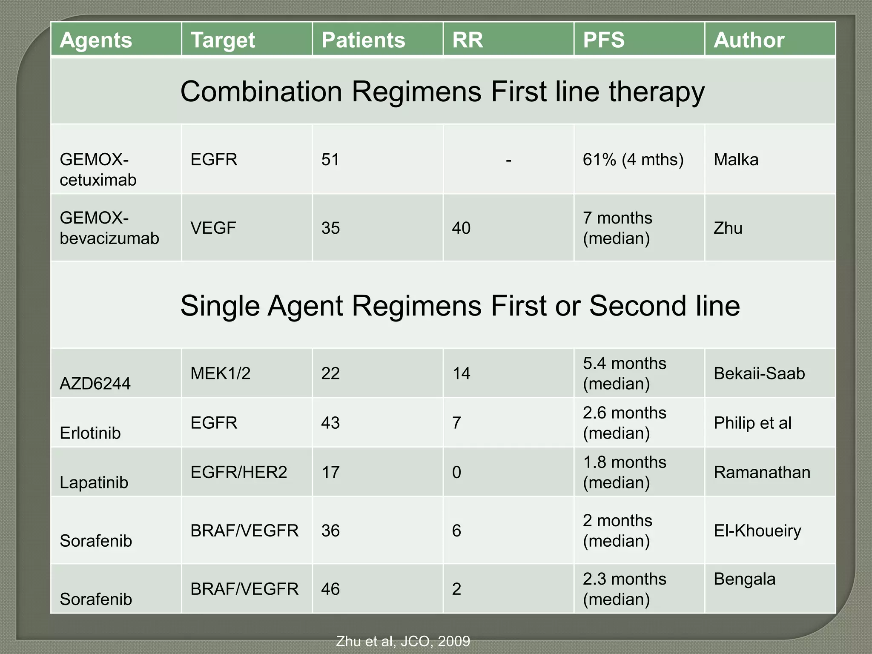Click the 35 patients cell
This screenshot has width=872, height=654.
[378, 228]
